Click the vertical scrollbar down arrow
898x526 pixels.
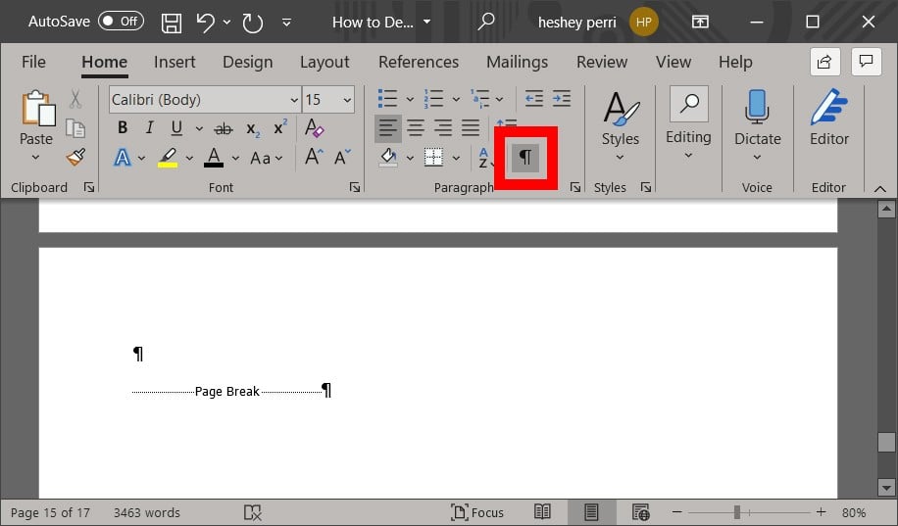[886, 486]
